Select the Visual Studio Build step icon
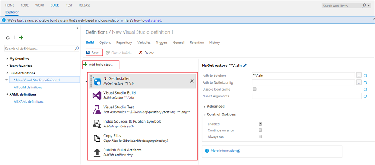The image size is (375, 165). pyautogui.click(x=97, y=95)
